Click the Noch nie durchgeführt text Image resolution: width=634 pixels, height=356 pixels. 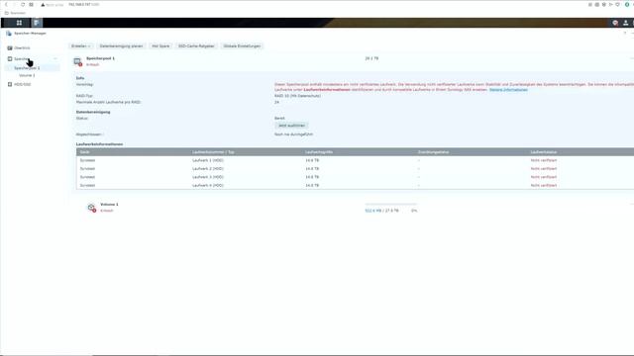(x=293, y=134)
